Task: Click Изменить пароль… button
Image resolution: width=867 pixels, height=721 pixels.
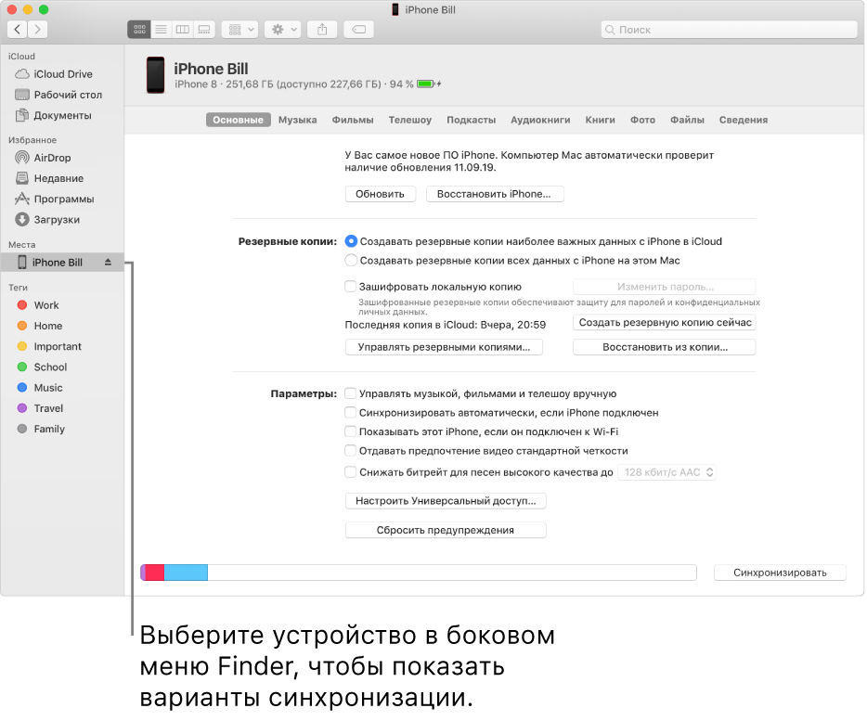Action: click(665, 287)
